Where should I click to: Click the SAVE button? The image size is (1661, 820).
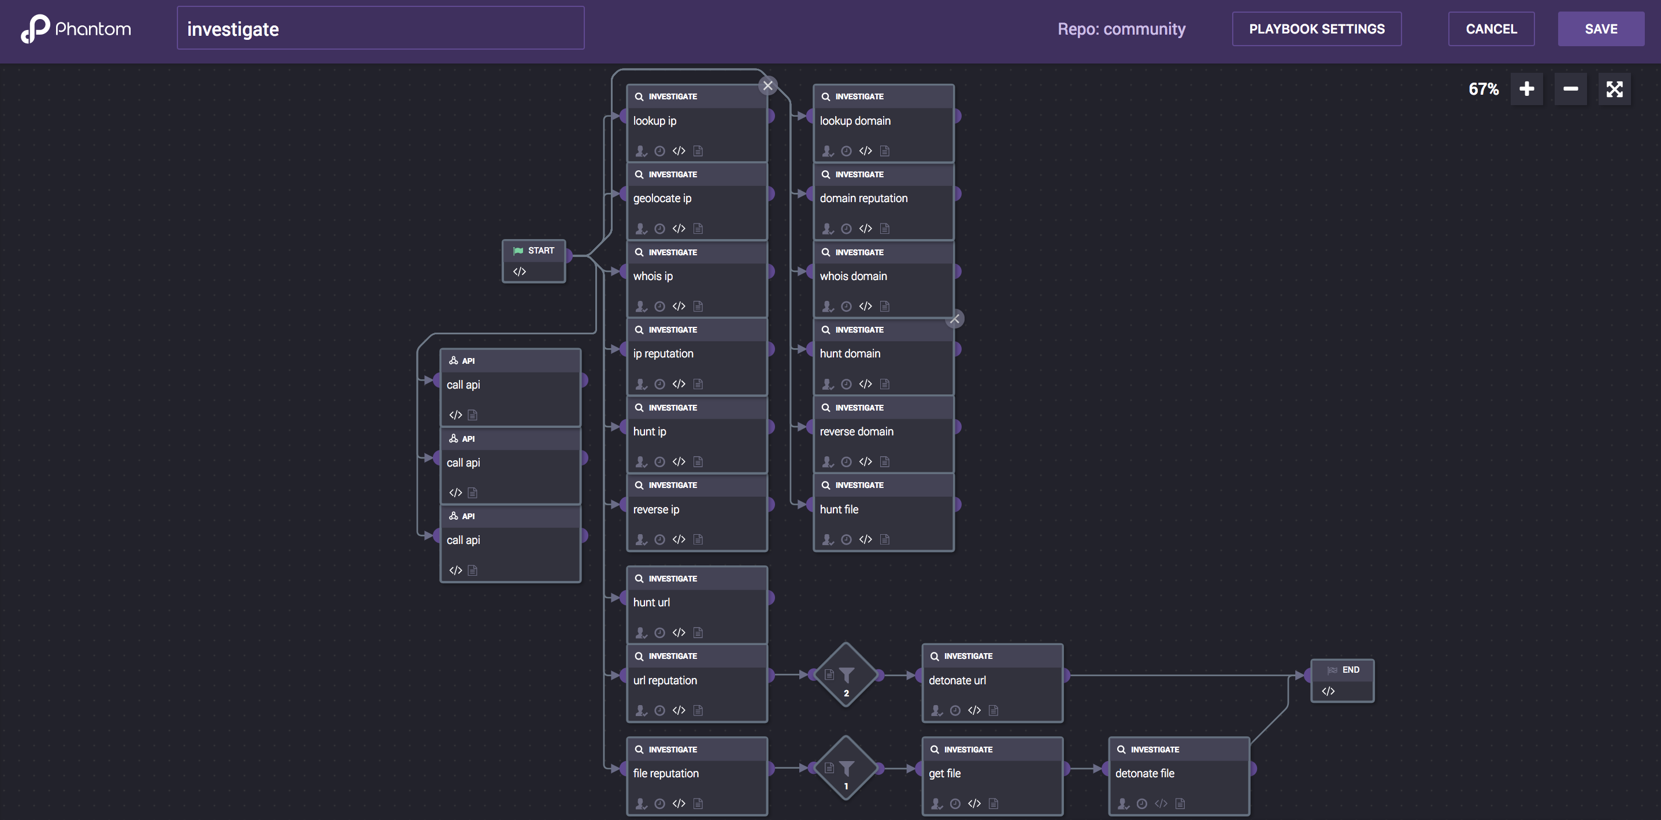tap(1600, 29)
